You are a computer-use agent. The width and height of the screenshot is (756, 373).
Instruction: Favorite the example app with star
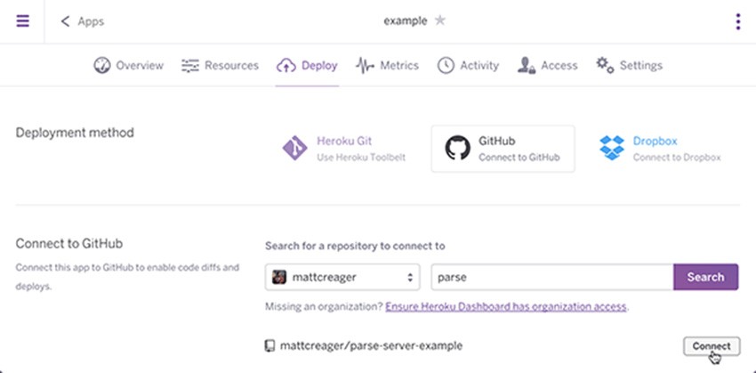pos(439,20)
